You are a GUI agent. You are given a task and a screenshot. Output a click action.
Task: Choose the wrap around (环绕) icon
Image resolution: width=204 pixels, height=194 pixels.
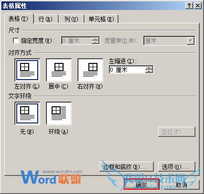pos(59,113)
